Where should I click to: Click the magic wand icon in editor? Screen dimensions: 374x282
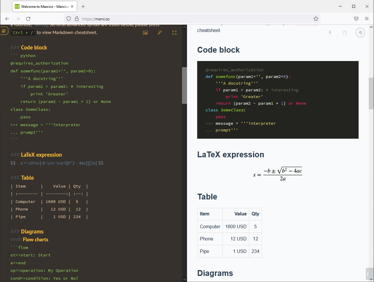pyautogui.click(x=160, y=32)
